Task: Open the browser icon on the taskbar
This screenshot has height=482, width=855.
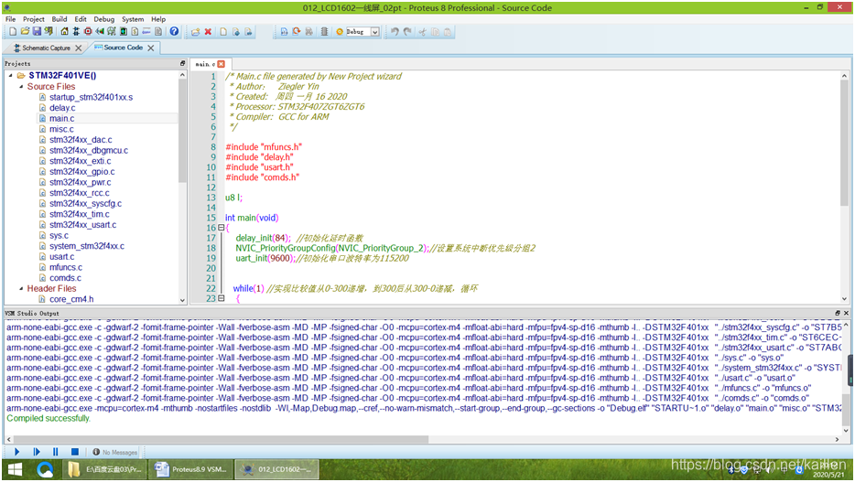Action: (45, 469)
